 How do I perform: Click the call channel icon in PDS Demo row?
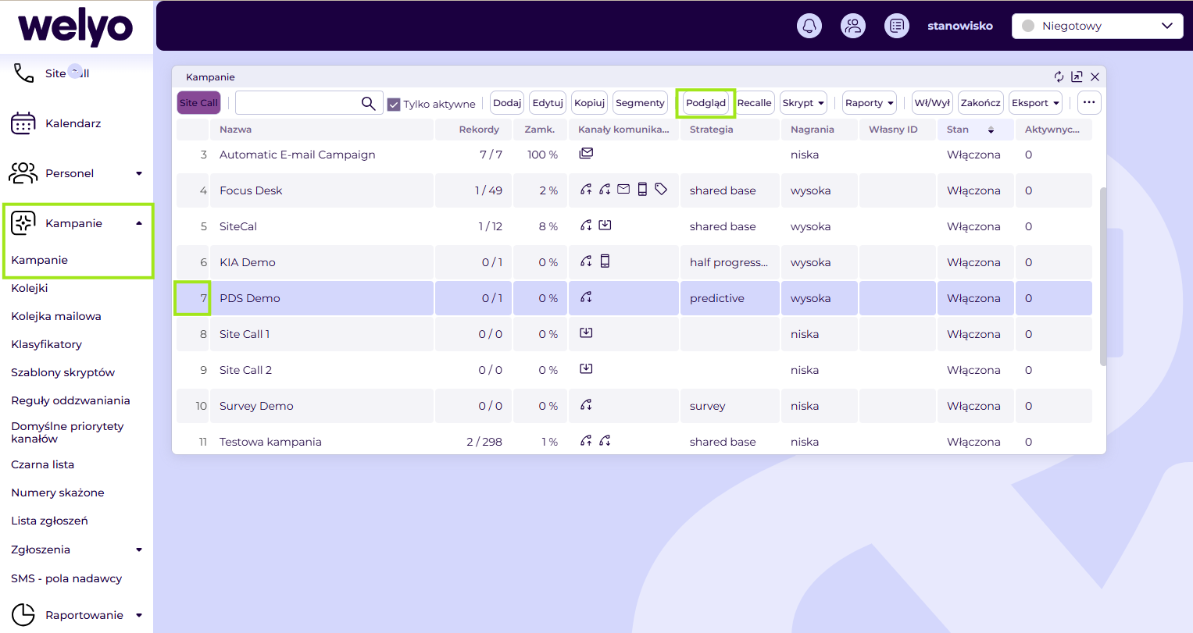click(x=586, y=297)
